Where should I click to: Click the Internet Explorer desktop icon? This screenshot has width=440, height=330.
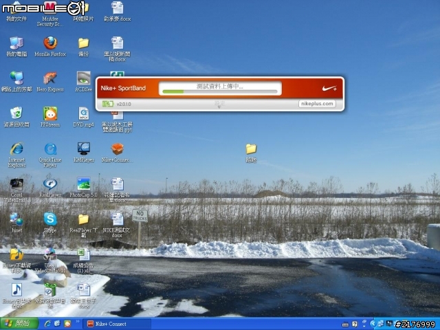16,149
